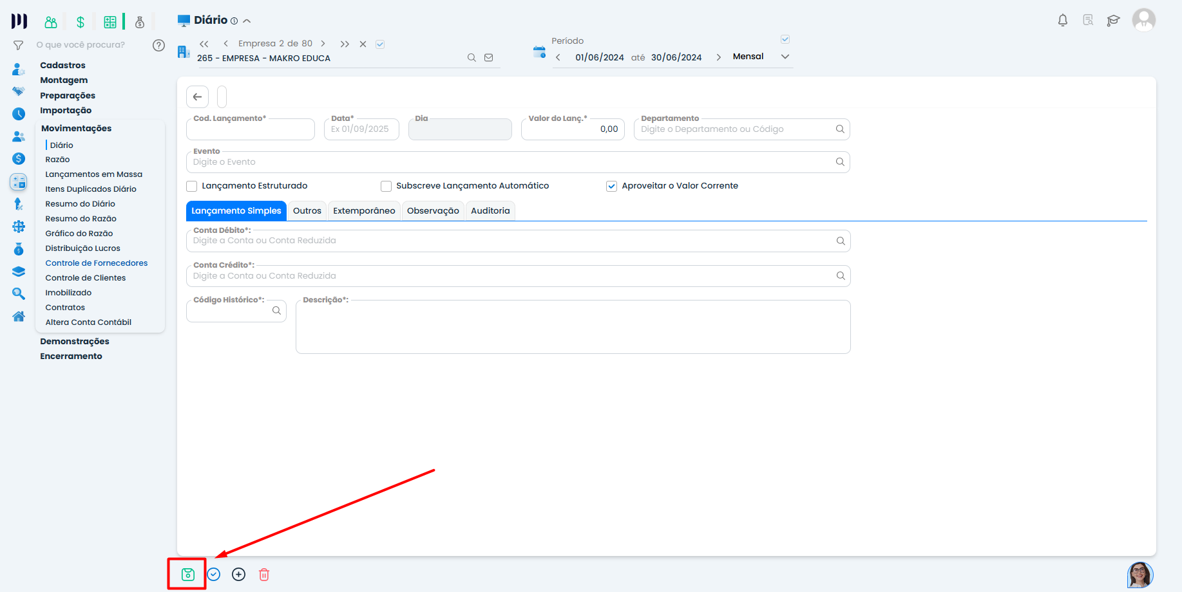Expand the Demonstrações menu section
The height and width of the screenshot is (592, 1182).
click(75, 341)
